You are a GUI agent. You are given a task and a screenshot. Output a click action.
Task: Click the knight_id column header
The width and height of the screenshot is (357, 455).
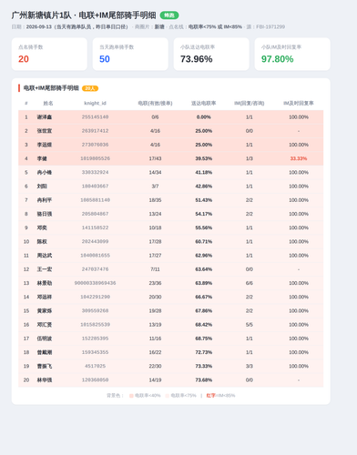point(95,103)
